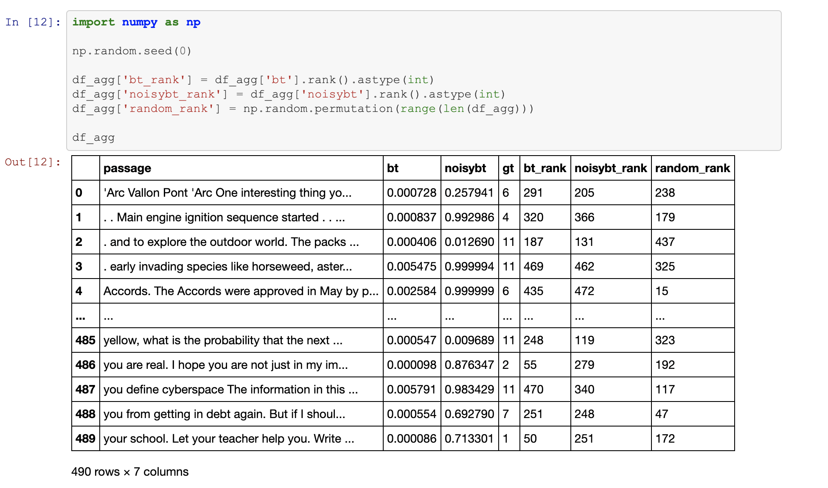Click the In [12] input prompt

click(x=33, y=22)
